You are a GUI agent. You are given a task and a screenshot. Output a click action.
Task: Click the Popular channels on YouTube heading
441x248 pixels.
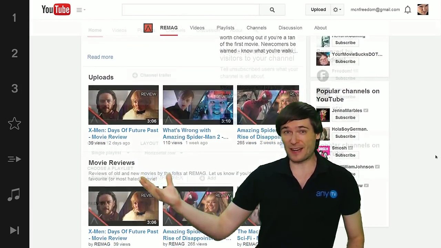[348, 95]
